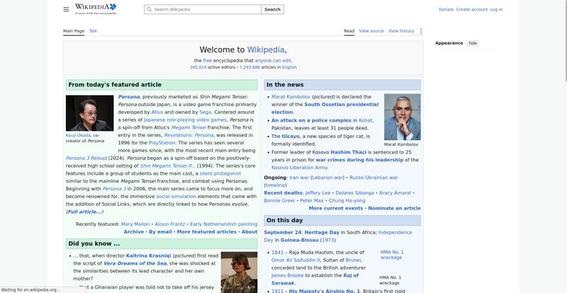This screenshot has height=293, width=567.
Task: Click the Wikipedia logo
Action: [96, 8]
